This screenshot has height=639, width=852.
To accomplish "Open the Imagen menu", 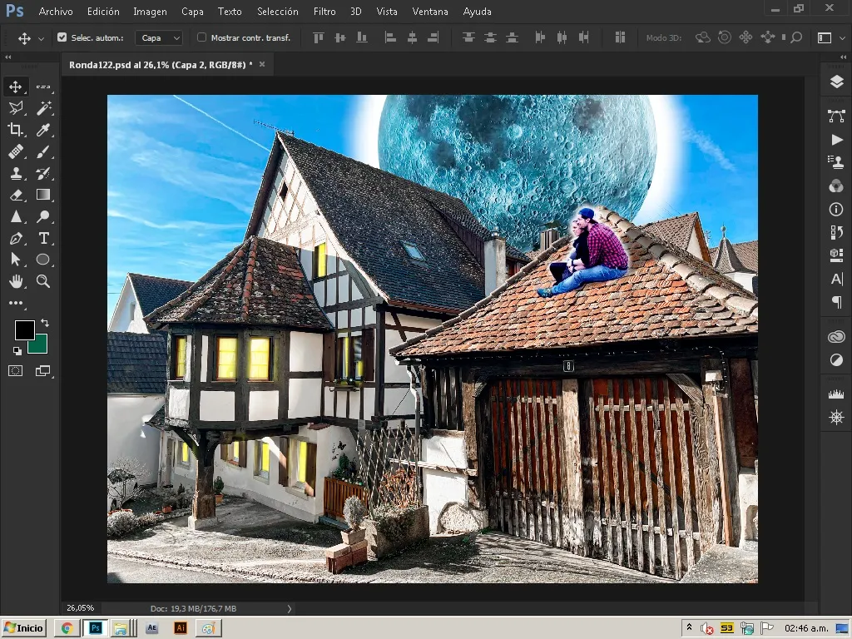I will tap(150, 12).
